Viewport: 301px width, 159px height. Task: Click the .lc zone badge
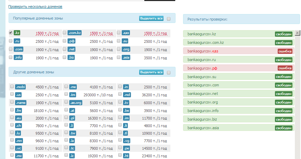coord(72,156)
